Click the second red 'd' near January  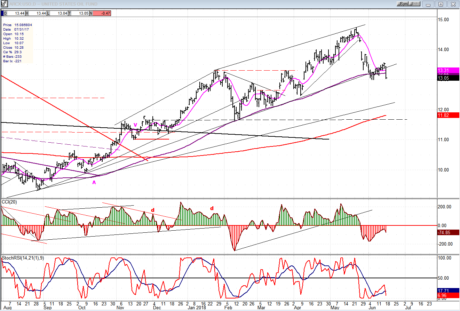point(212,208)
